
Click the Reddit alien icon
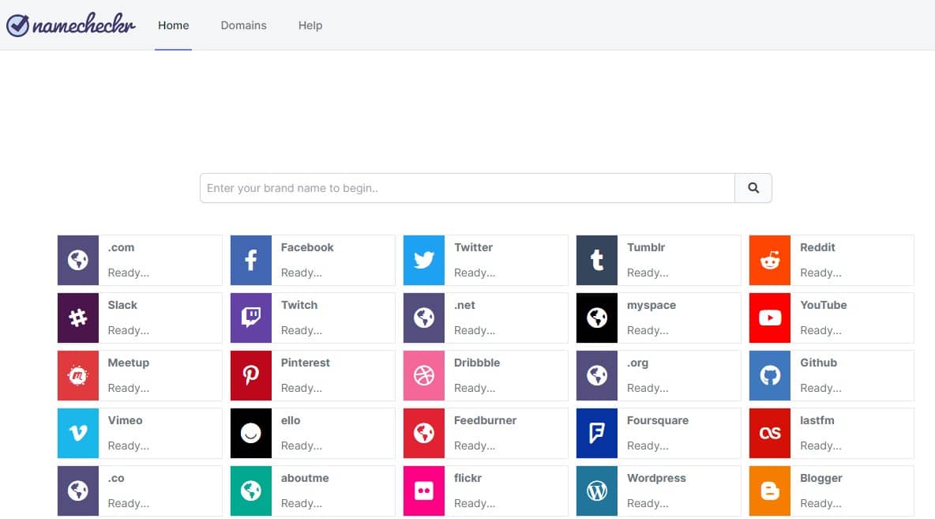pyautogui.click(x=770, y=260)
